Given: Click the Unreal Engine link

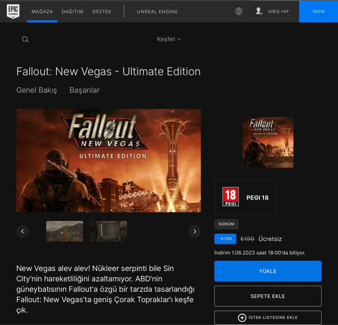Looking at the screenshot, I should point(157,11).
